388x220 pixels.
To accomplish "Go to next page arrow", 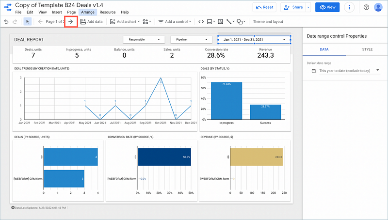I will pyautogui.click(x=71, y=22).
